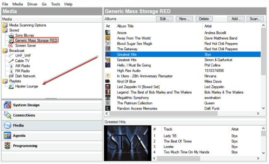Sort albums by Artist column header
This screenshot has height=164, width=269.
pos(232,26)
